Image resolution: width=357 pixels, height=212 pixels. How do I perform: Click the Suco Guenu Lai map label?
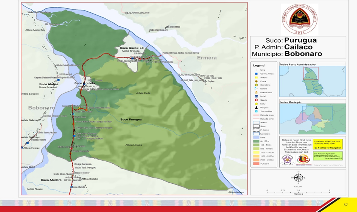[132, 48]
